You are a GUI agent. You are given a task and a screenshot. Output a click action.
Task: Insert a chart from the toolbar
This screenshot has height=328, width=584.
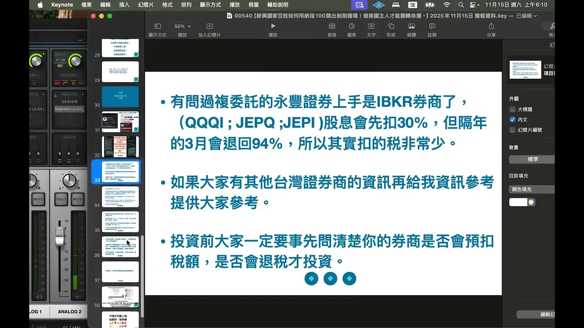coord(351,26)
